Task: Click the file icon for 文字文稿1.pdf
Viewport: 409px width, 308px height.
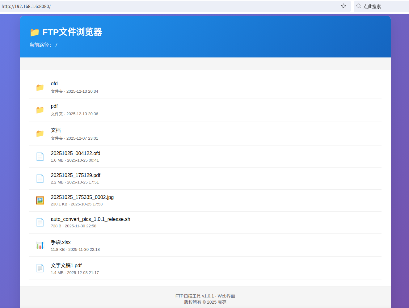Action: point(40,268)
